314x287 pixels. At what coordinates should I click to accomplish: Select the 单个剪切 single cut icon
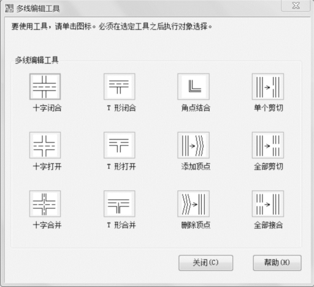click(268, 87)
